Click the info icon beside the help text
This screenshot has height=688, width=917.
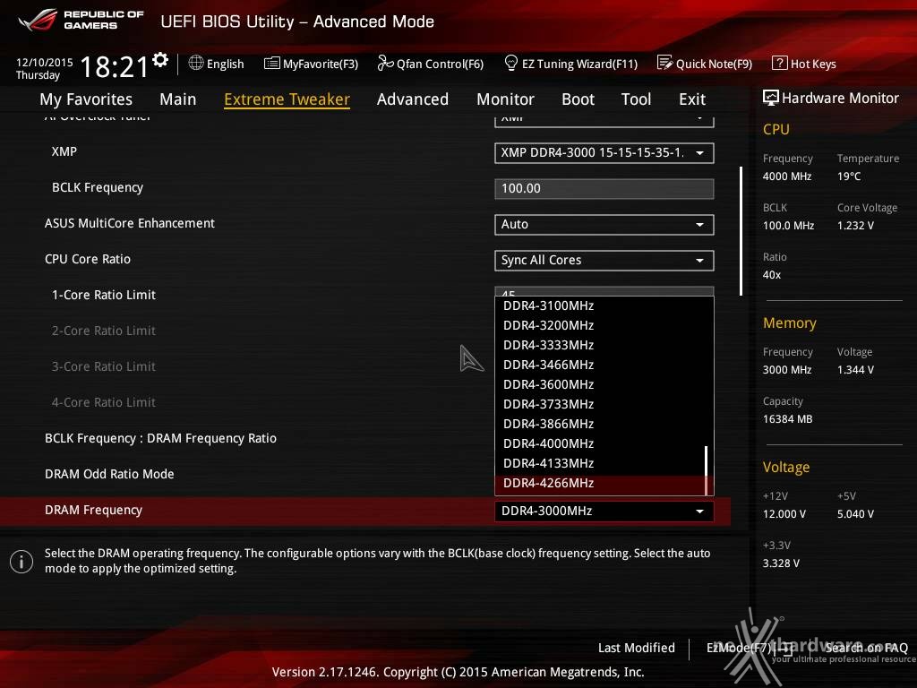(21, 562)
